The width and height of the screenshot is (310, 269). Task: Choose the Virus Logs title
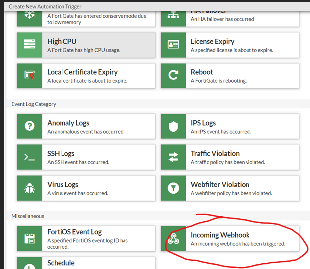[x=62, y=184]
